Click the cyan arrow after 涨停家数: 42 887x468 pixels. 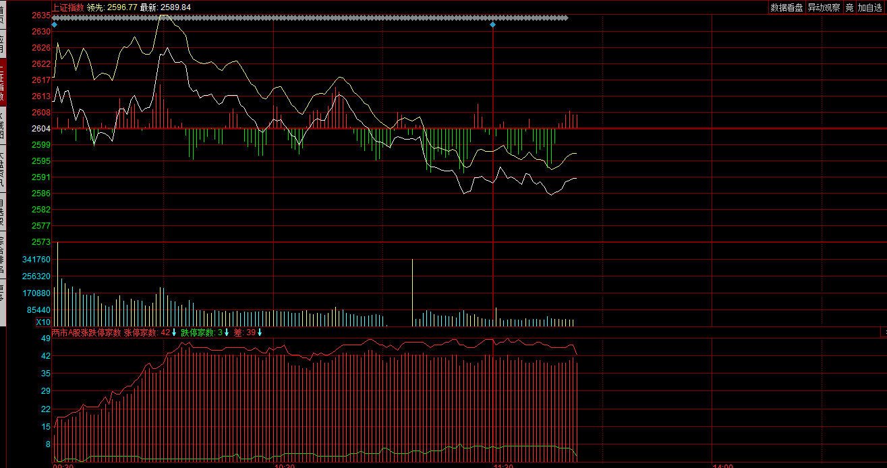pyautogui.click(x=174, y=332)
